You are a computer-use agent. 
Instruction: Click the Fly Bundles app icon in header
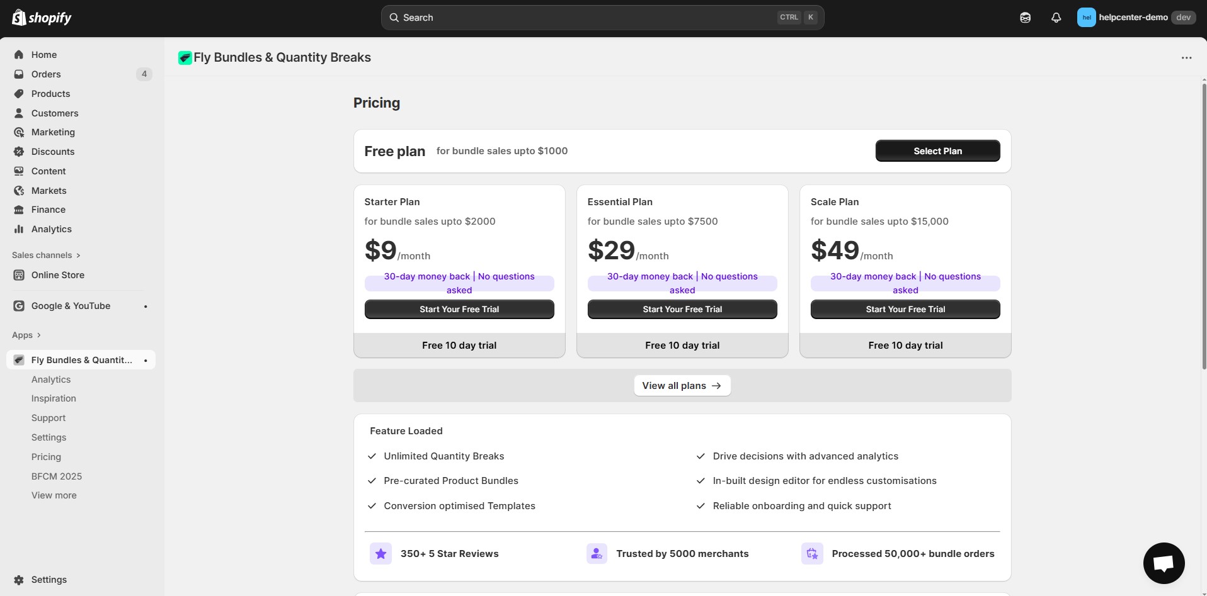point(185,58)
